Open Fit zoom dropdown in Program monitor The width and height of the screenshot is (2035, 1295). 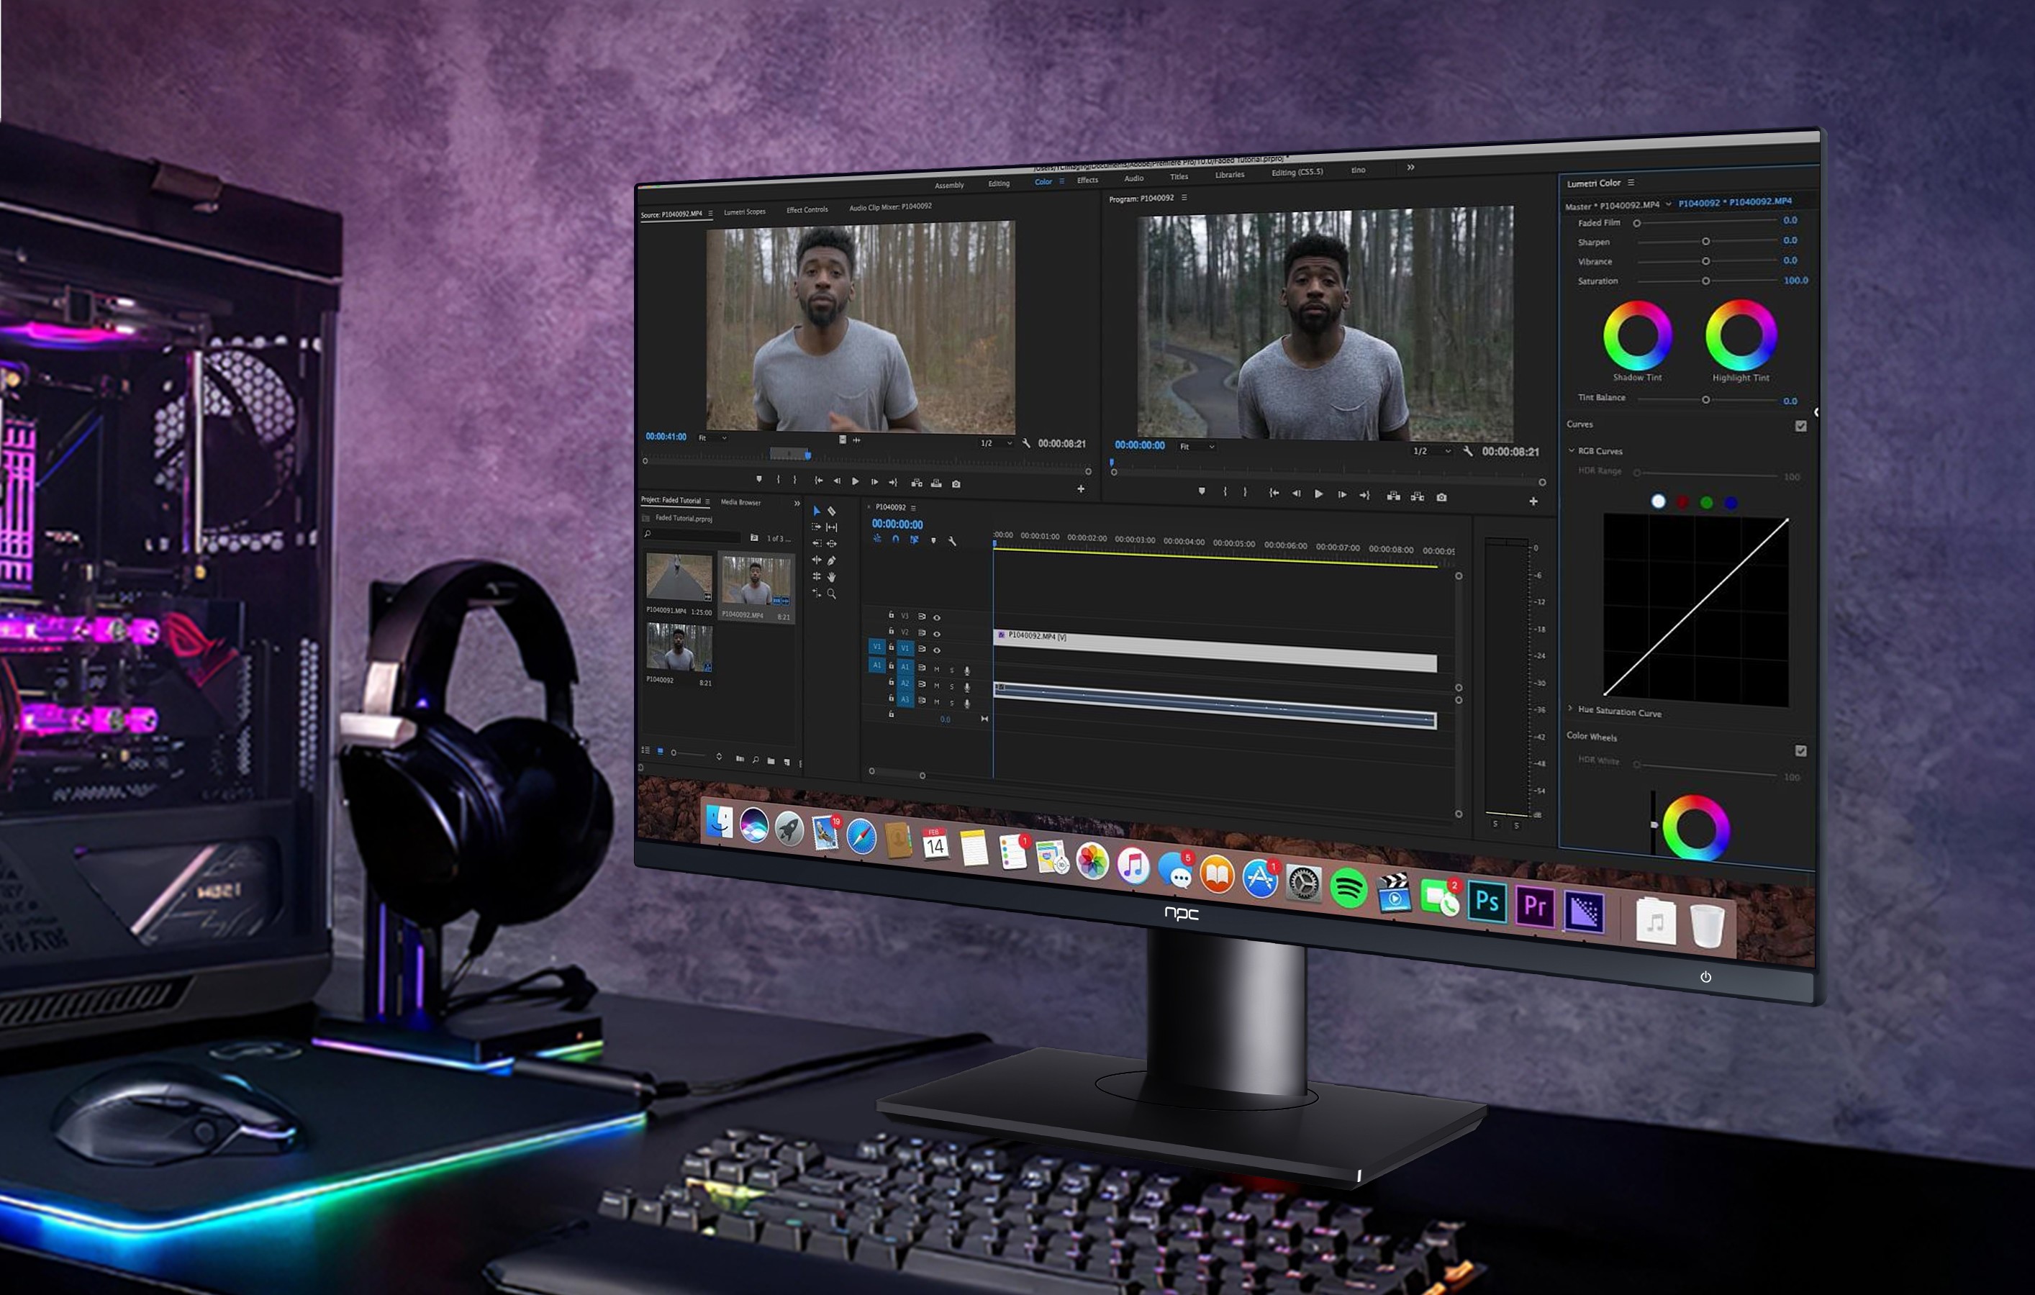point(1197,446)
